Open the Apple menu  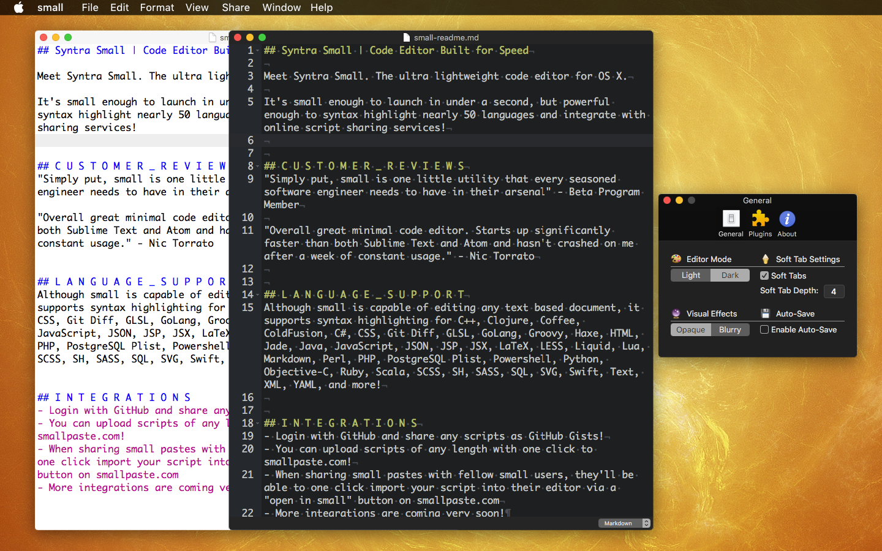pyautogui.click(x=19, y=7)
